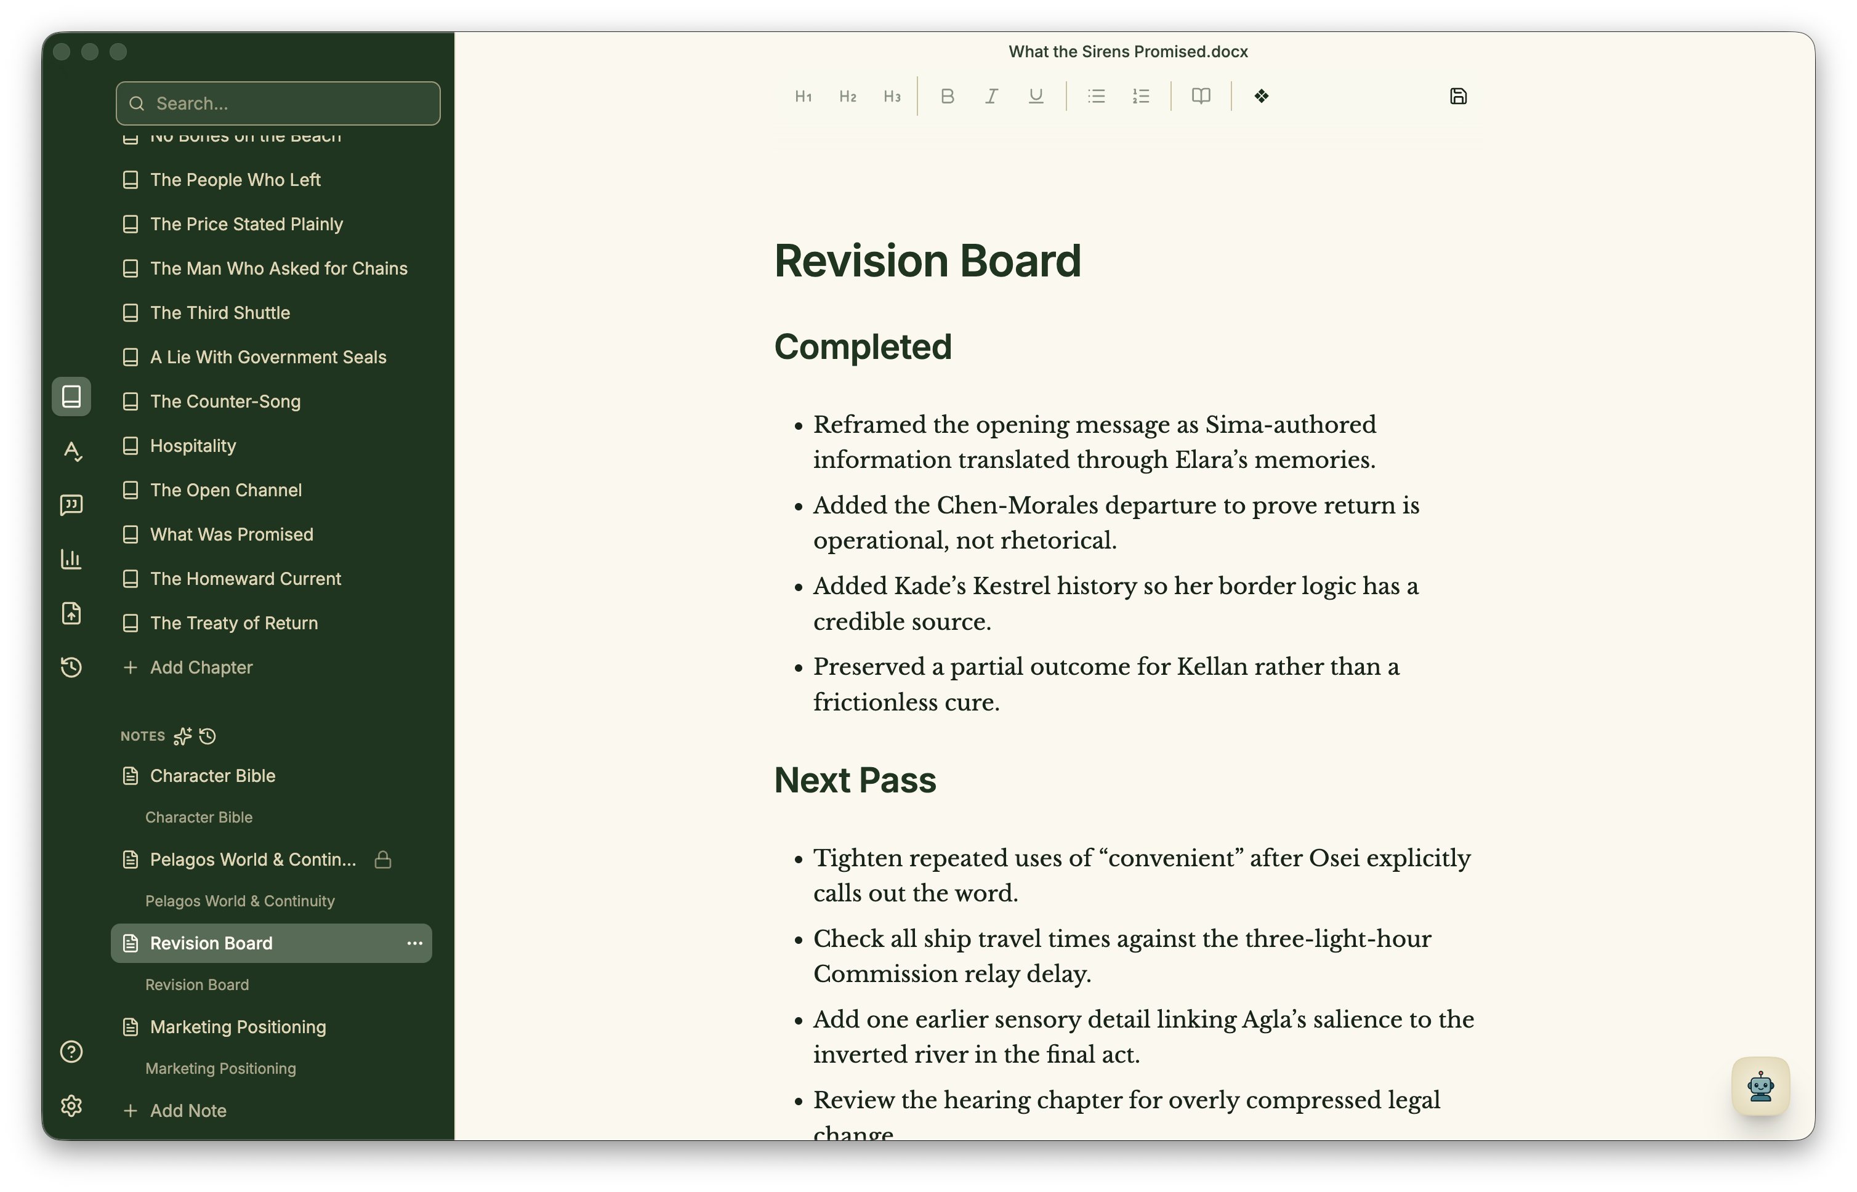The height and width of the screenshot is (1192, 1857).
Task: Open the AI assistant robot button
Action: 1760,1086
